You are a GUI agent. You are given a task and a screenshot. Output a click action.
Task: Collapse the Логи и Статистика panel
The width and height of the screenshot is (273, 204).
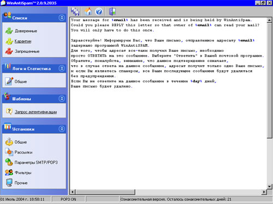[62, 69]
